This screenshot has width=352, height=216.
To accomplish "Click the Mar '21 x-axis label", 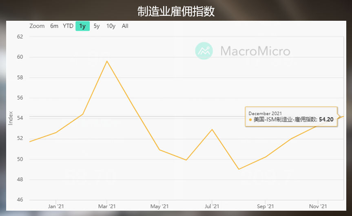I will click(x=107, y=206).
